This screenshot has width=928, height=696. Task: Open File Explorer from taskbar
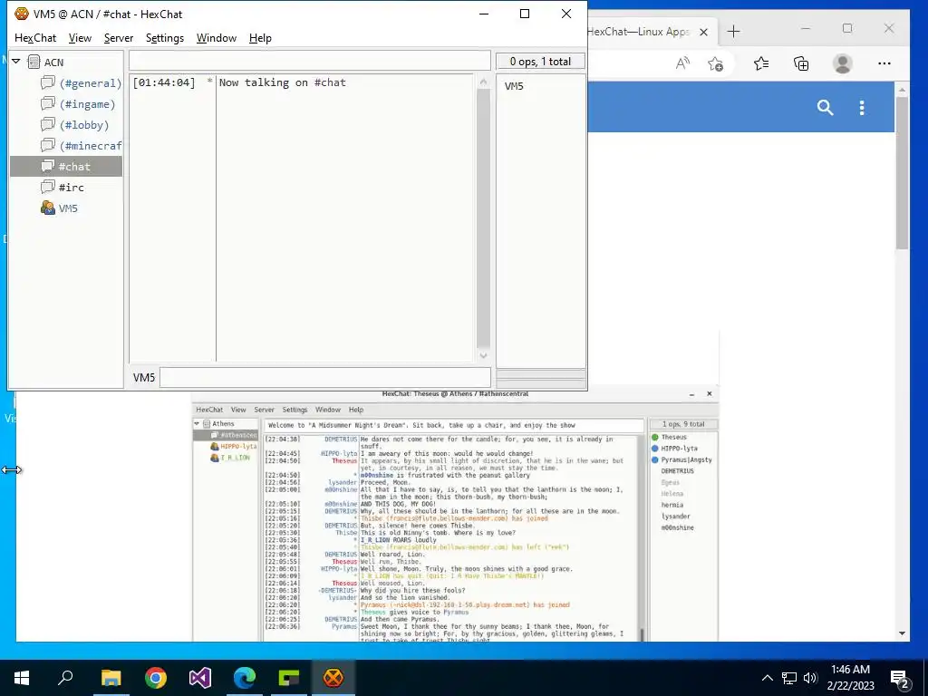pyautogui.click(x=111, y=677)
